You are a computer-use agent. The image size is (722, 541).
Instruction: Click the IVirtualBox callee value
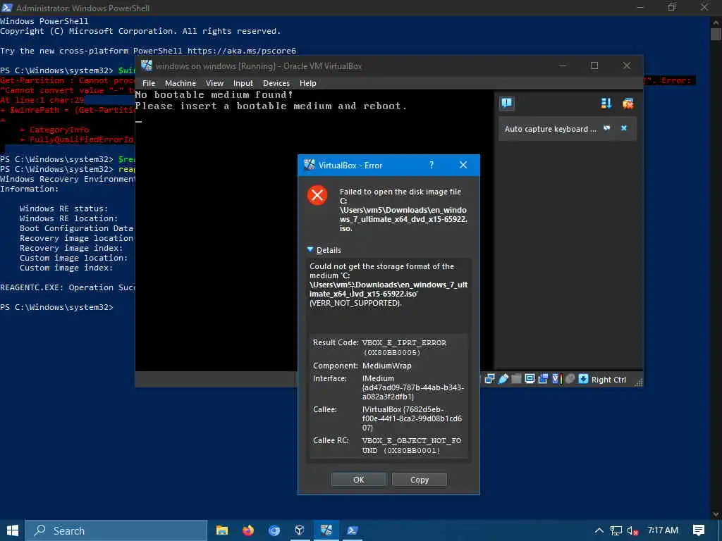coord(412,418)
